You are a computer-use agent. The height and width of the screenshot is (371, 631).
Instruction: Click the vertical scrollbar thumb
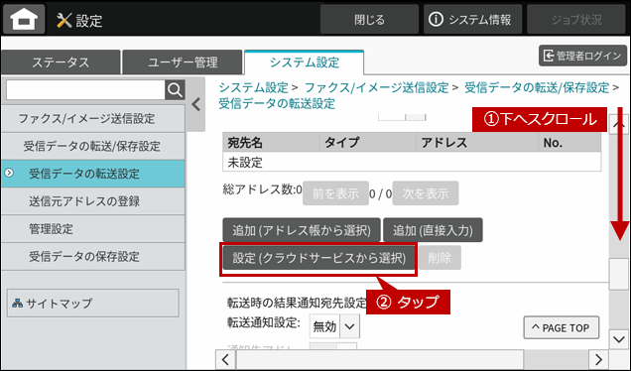point(619,274)
